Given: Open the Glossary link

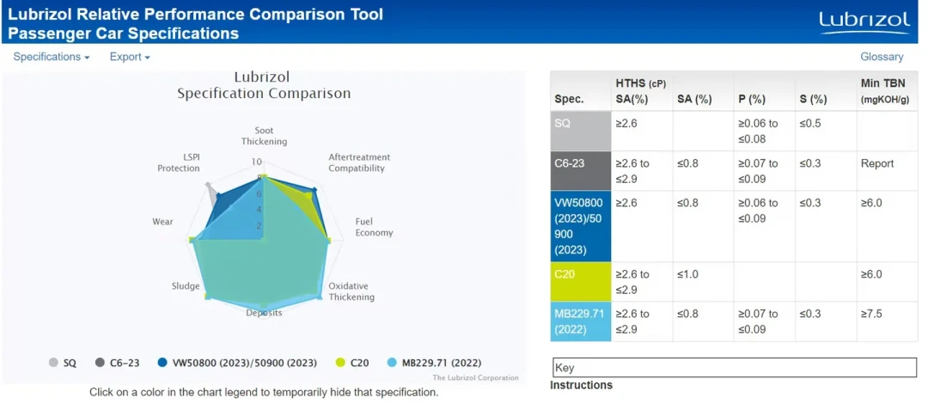Looking at the screenshot, I should coord(882,57).
